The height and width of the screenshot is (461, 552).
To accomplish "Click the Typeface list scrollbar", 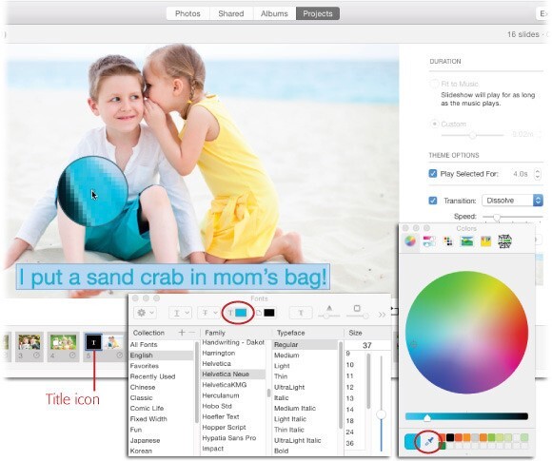I will (x=341, y=385).
